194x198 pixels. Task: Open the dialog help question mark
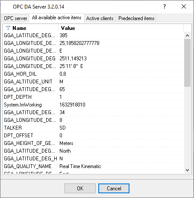click(x=165, y=6)
